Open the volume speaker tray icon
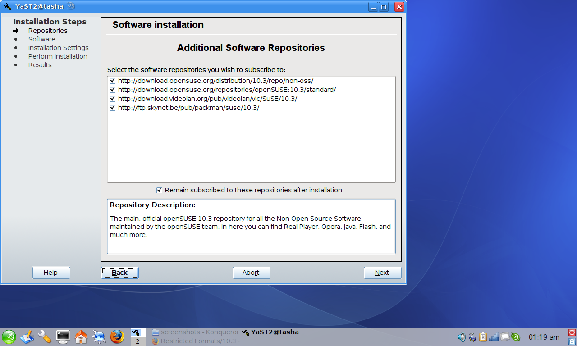Screen dimensions: 577x346 click(462, 337)
